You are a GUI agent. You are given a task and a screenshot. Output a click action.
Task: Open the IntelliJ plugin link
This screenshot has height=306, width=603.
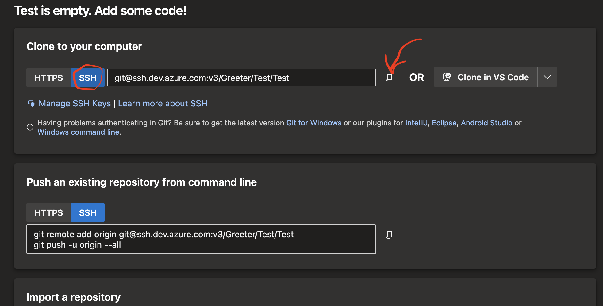416,123
